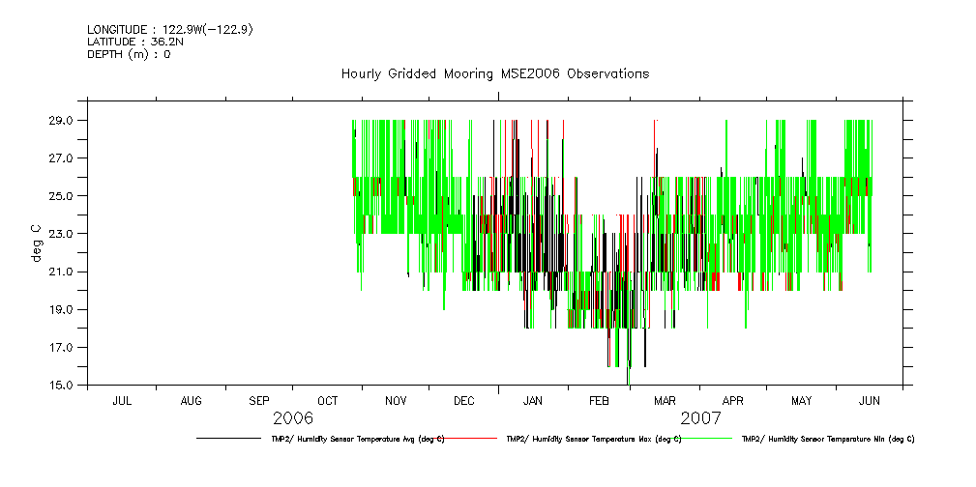Select the FEB month label on the time axis
Image resolution: width=976 pixels, height=487 pixels.
point(599,400)
